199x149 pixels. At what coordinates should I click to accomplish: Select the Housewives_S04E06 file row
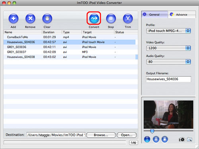(70, 42)
